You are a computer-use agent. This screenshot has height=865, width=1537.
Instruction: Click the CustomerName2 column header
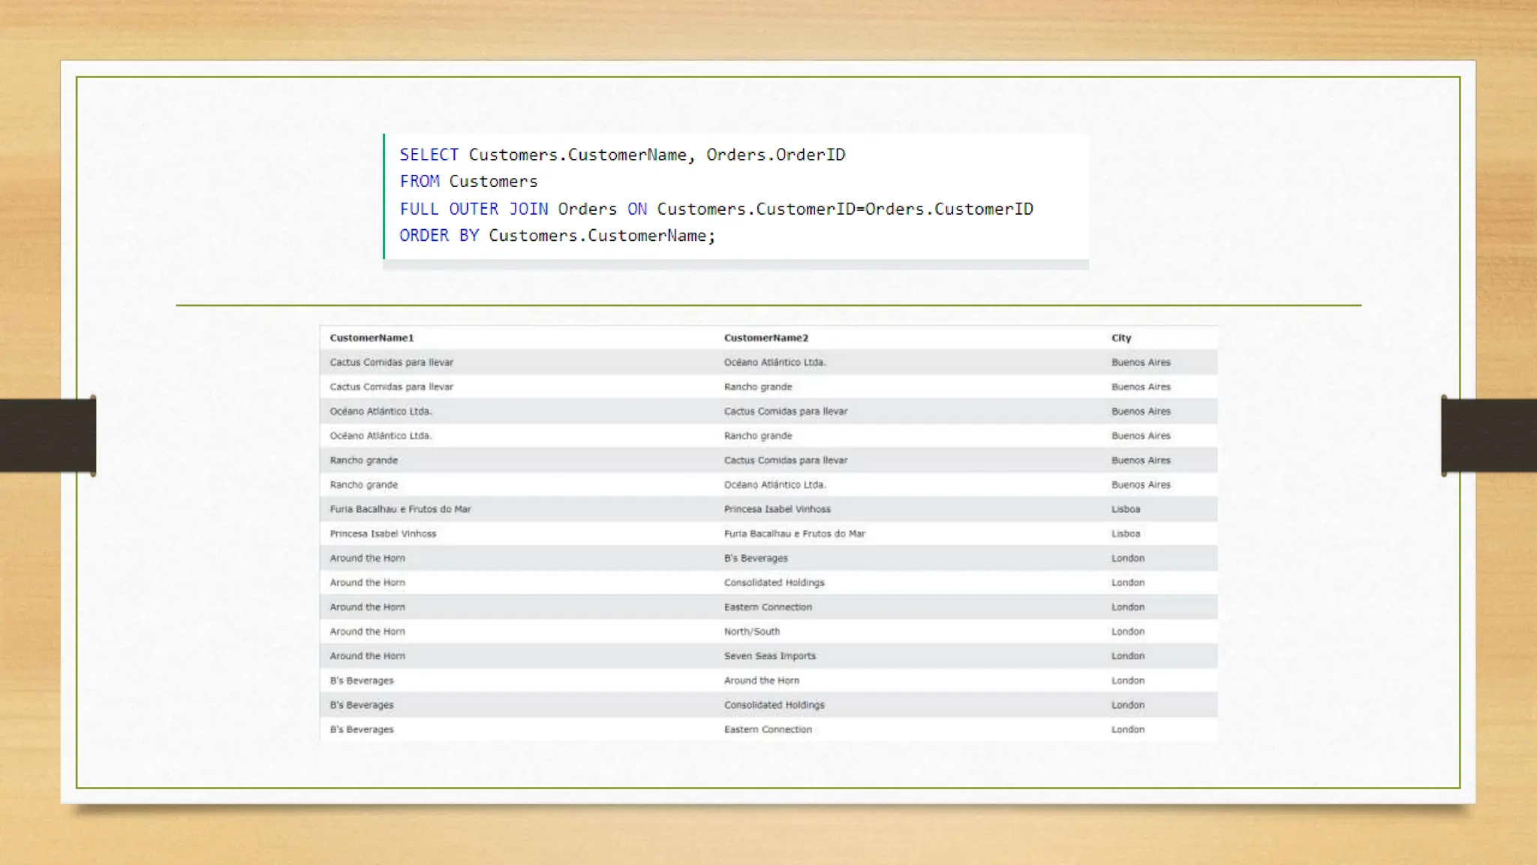pos(765,338)
